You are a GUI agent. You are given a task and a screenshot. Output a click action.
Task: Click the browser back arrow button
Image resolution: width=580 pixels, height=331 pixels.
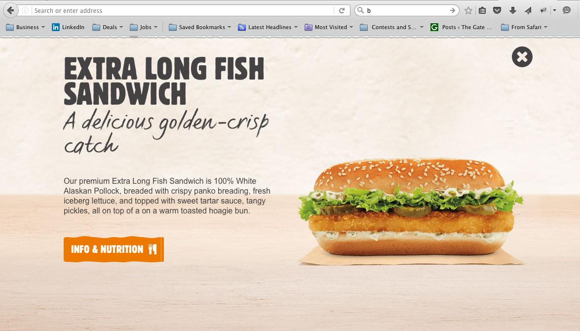10,10
